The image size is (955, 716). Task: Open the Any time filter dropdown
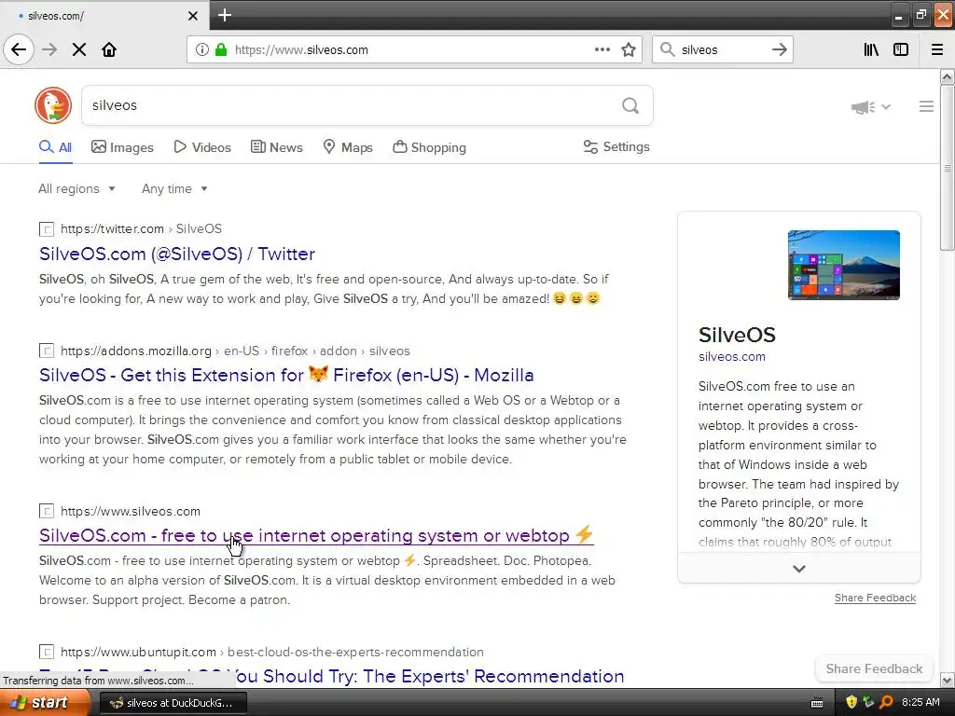174,188
